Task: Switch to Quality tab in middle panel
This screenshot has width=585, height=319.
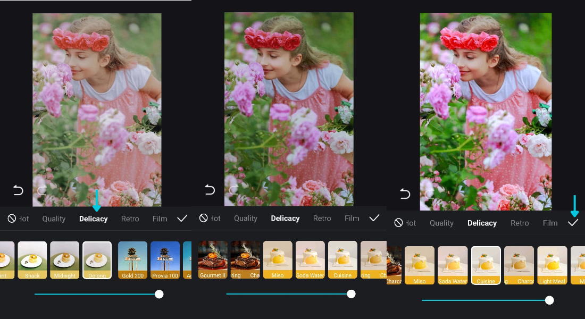Action: click(246, 218)
